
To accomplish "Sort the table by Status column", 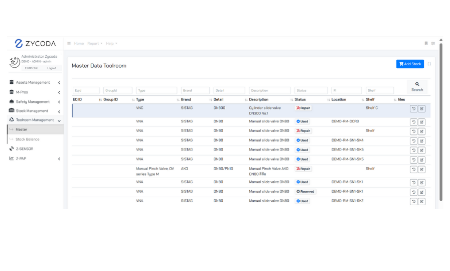I will [300, 99].
